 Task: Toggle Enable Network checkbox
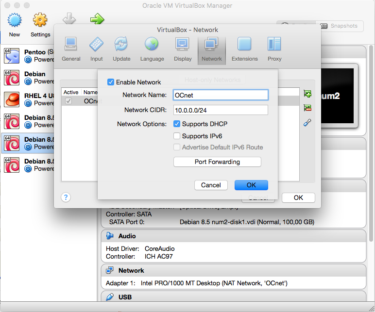[110, 82]
